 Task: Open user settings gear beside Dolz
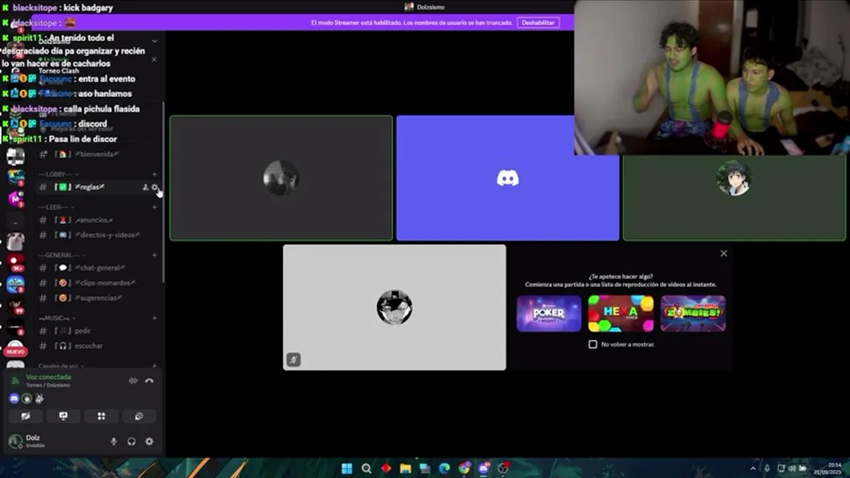(x=149, y=441)
